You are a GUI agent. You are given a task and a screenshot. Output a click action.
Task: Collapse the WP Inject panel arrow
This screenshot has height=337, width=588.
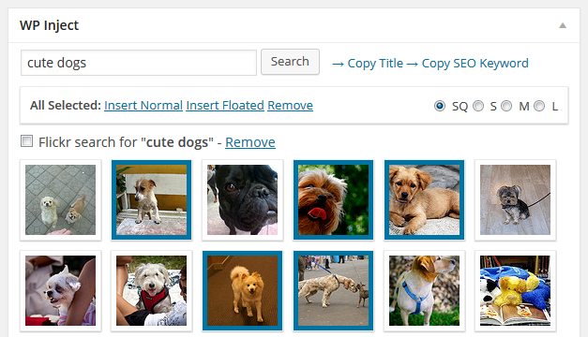[x=563, y=25]
